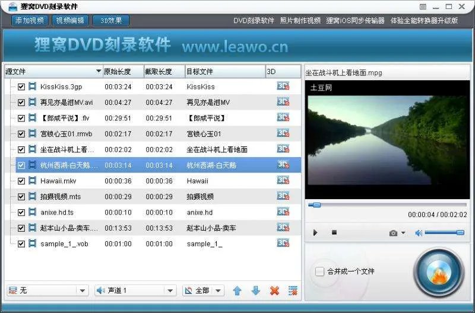This screenshot has height=313, width=475.
Task: Open the title bar menu icon
Action: click(423, 7)
